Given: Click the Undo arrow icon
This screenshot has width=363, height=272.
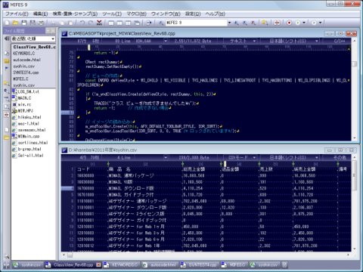Looking at the screenshot, I should (82, 23).
